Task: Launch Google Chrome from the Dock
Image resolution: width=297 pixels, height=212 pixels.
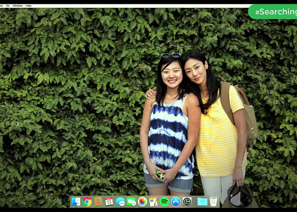Action: 87,201
